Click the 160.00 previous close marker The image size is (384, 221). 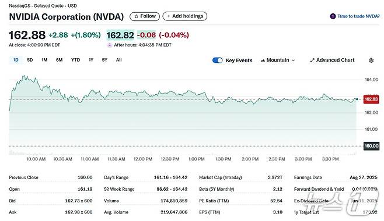coord(371,146)
